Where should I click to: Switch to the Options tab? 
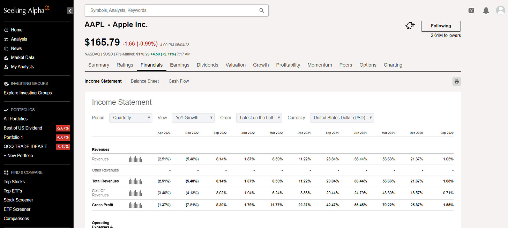(368, 65)
